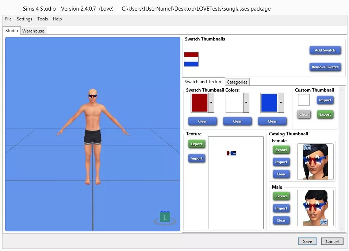Clear the white swatch color

pyautogui.click(x=237, y=121)
